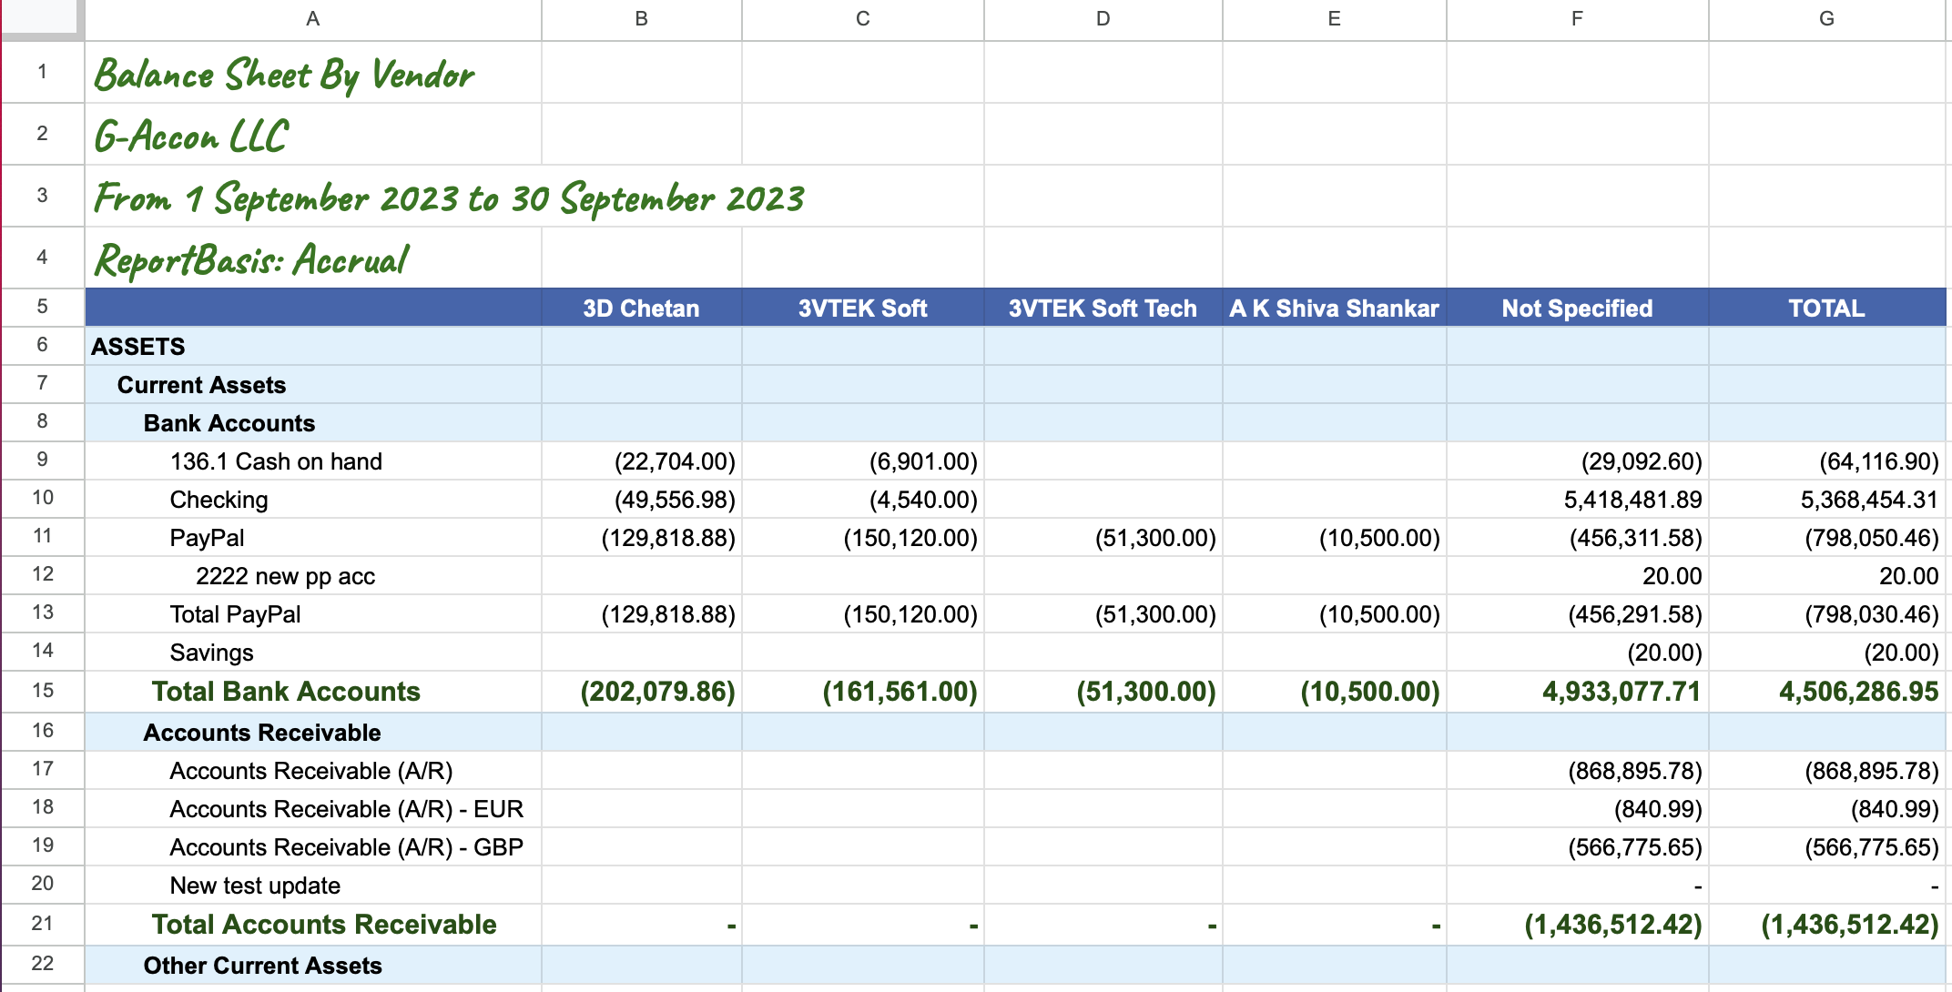The width and height of the screenshot is (1952, 992).
Task: Select row 15 header
Action: click(x=42, y=691)
